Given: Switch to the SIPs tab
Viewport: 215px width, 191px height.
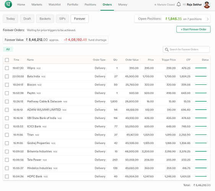Looking at the screenshot, I should coord(62,19).
